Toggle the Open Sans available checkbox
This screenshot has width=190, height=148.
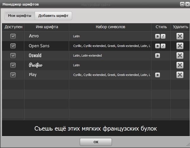point(13,46)
